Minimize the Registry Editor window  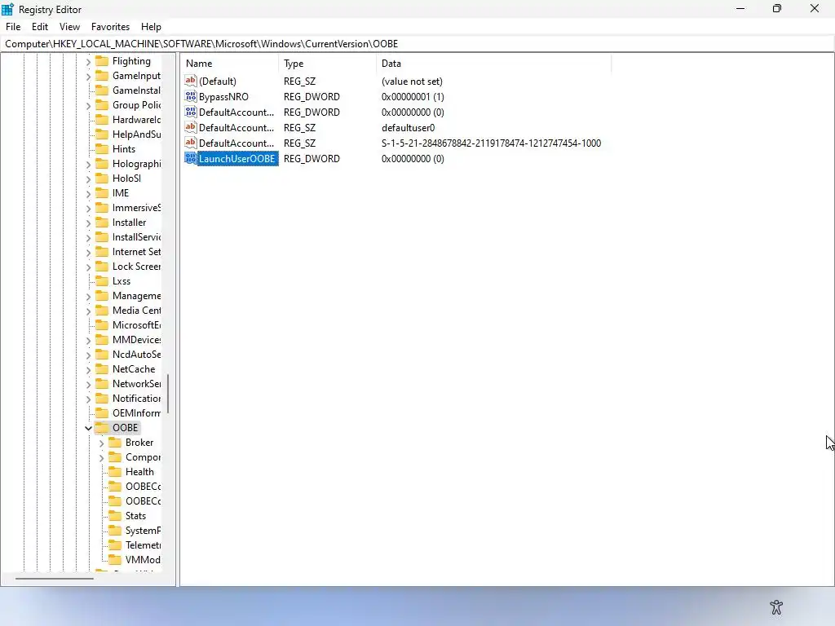[740, 8]
